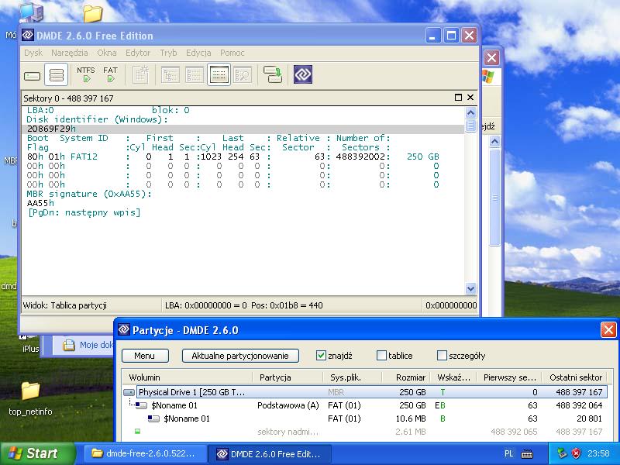Click the AA55h MBR signature value
The height and width of the screenshot is (465, 620).
[x=40, y=203]
